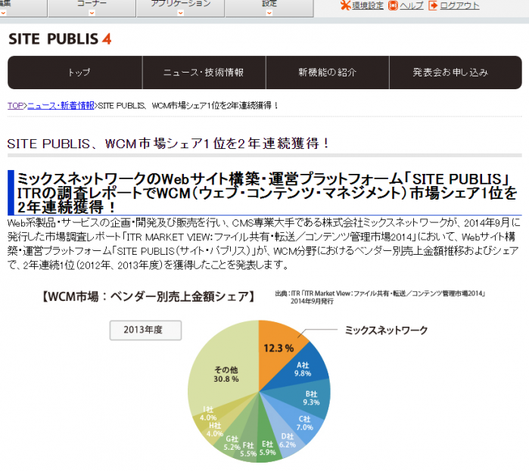Click the I社 4.0% pie label
Viewport: 529px width, 471px height.
point(208,414)
